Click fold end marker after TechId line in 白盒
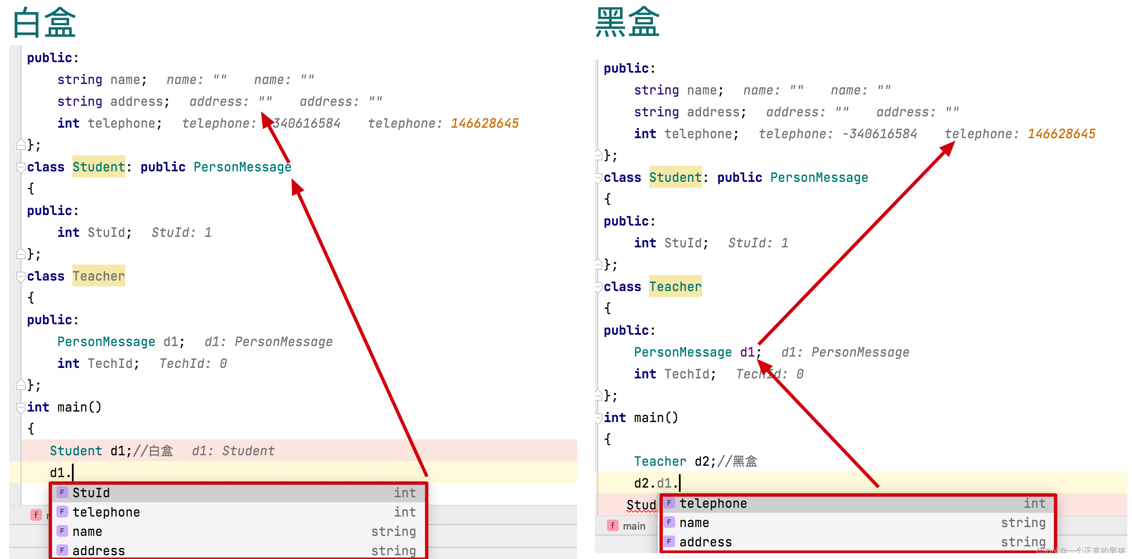Viewport: 1132px width, 559px height. point(21,385)
